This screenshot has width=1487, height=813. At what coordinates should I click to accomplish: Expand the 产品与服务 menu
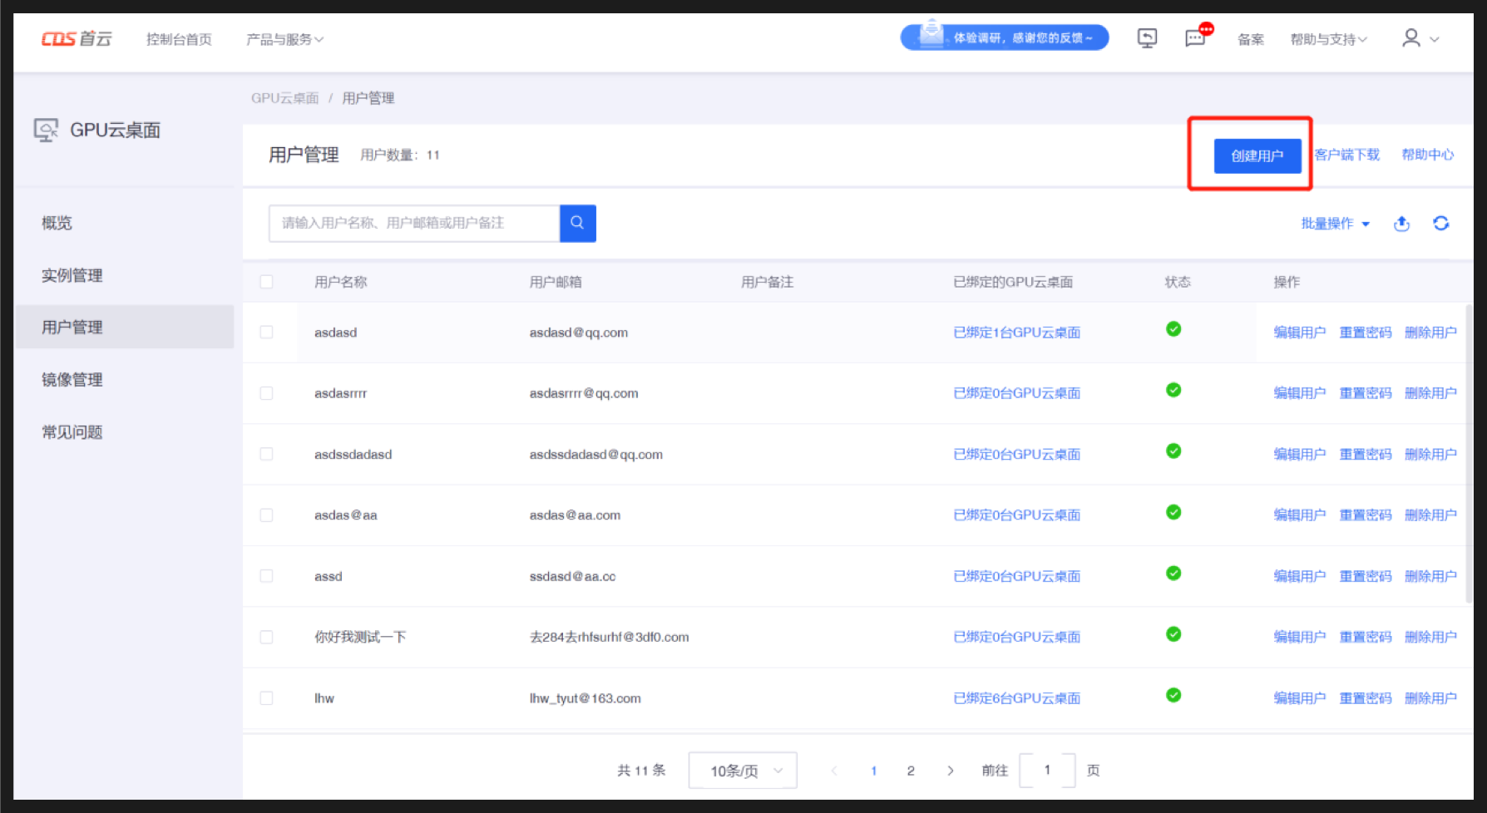(x=284, y=39)
